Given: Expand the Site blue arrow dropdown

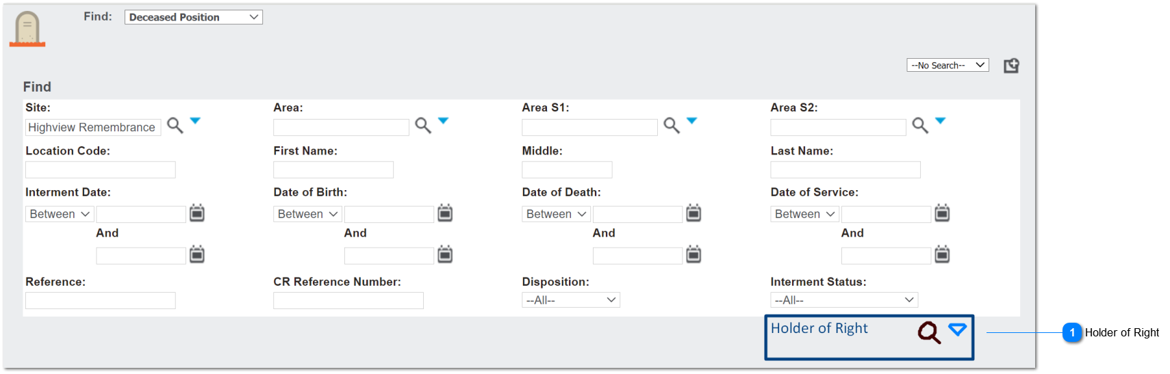Looking at the screenshot, I should pos(195,120).
